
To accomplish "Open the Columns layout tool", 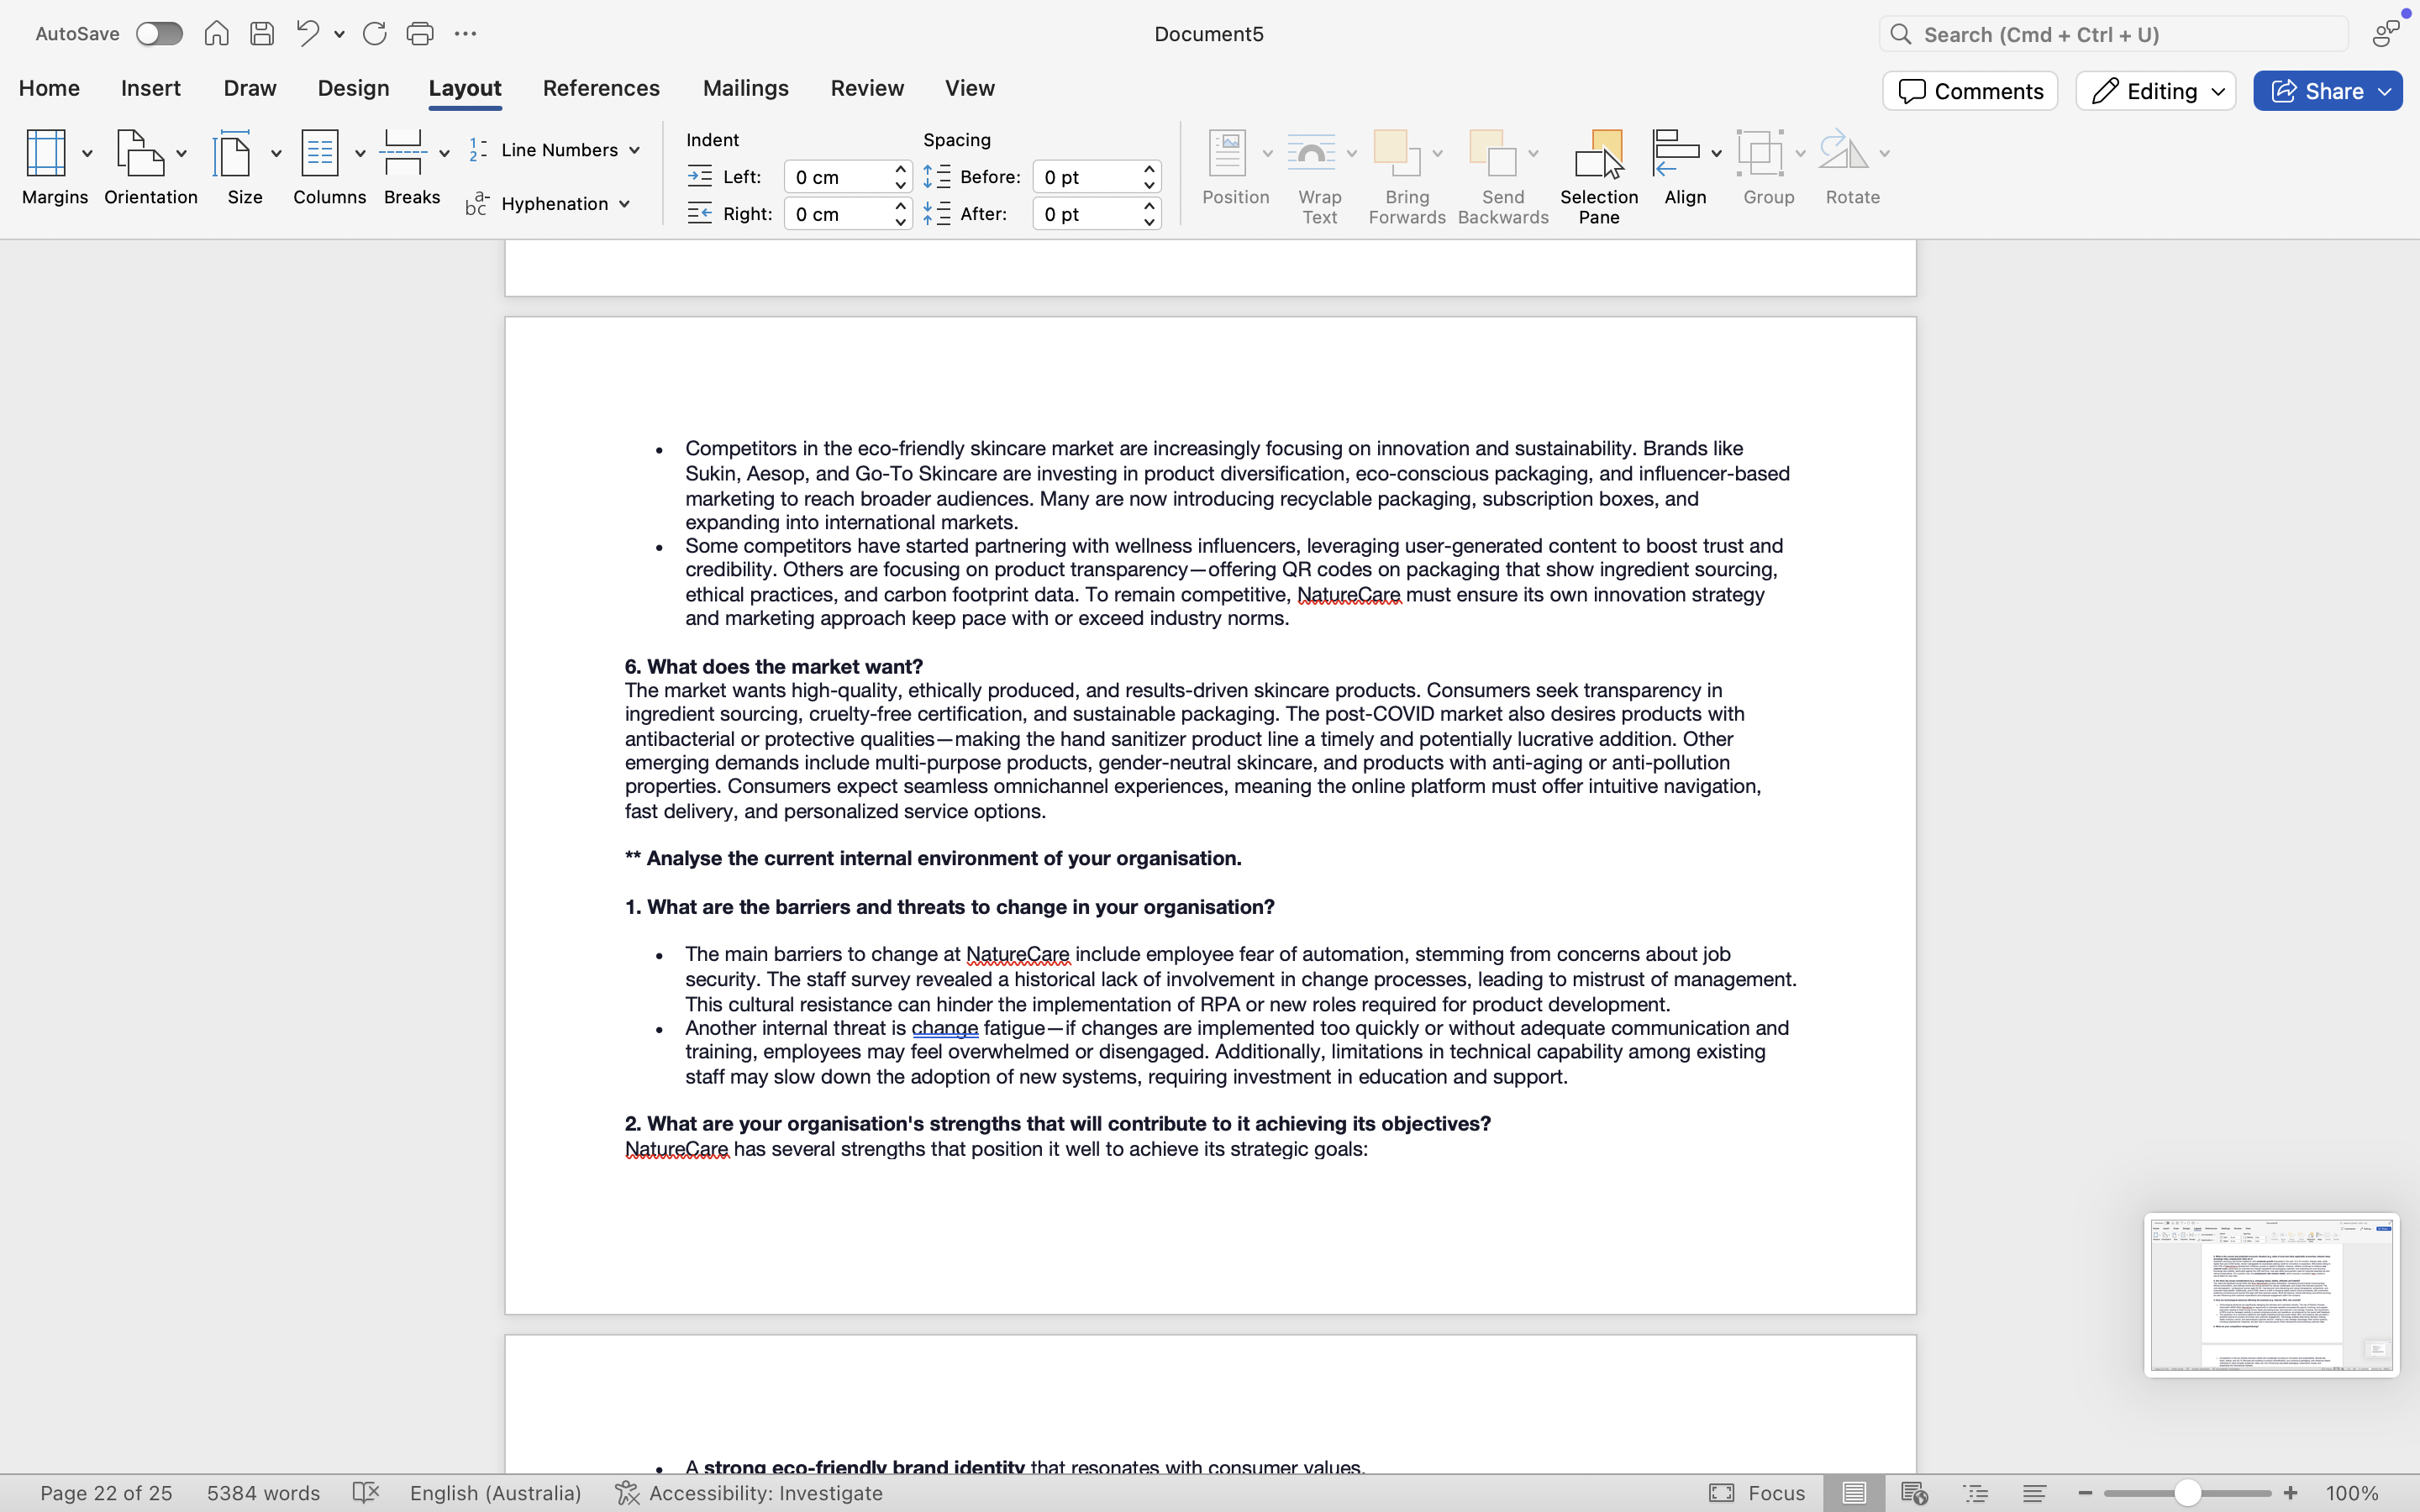I will tap(320, 155).
